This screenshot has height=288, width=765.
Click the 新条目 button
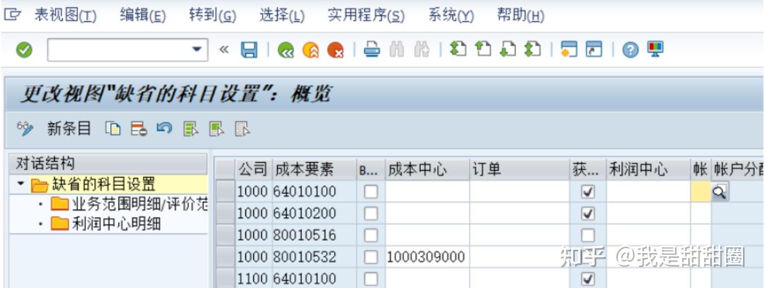click(x=69, y=129)
